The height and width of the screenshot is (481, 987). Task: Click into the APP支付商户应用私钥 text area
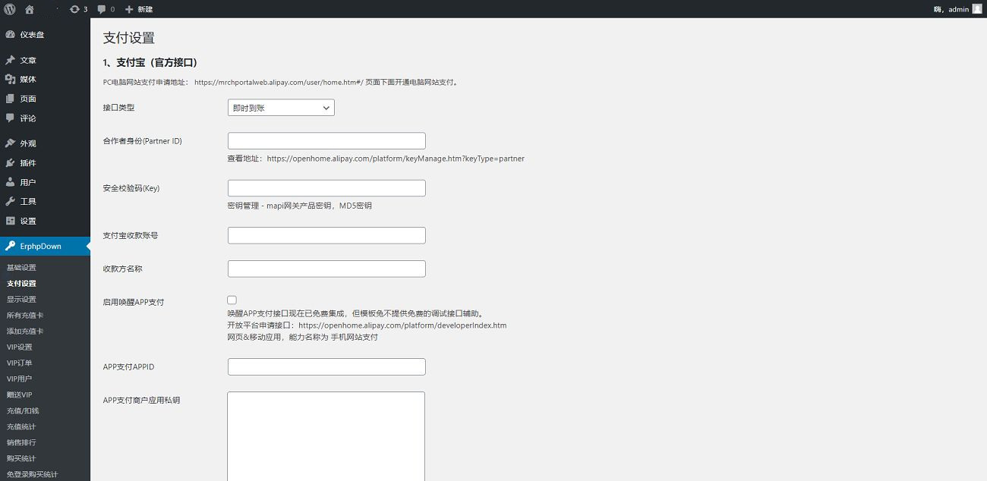pos(326,436)
